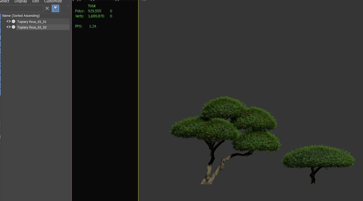Click the object type icon of Topiary ficus_02_02
Image resolution: width=363 pixels, height=201 pixels.
click(13, 27)
